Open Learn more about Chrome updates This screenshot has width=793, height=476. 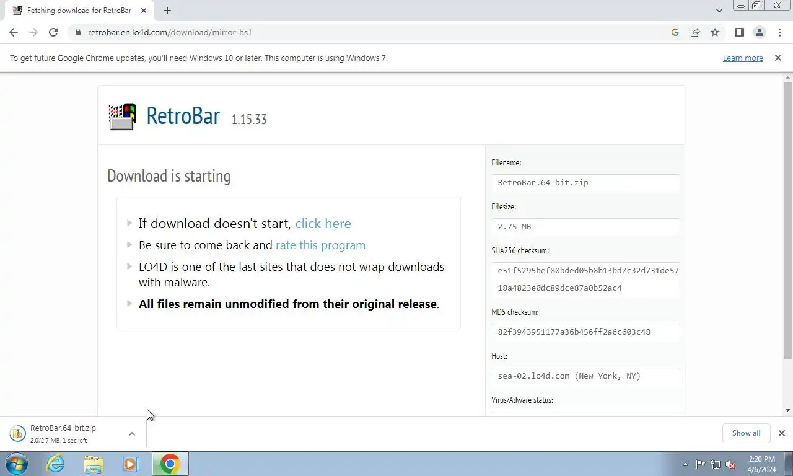click(743, 58)
